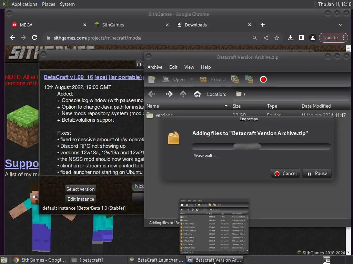Click Select version in BetaCraft launcher
This screenshot has height=264, width=353.
pos(80,189)
